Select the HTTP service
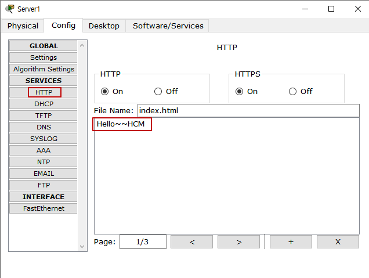Screen dimensions: 369x278 (x=44, y=92)
